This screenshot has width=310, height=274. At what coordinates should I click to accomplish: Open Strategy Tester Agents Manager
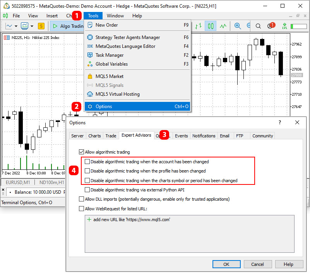pos(138,37)
